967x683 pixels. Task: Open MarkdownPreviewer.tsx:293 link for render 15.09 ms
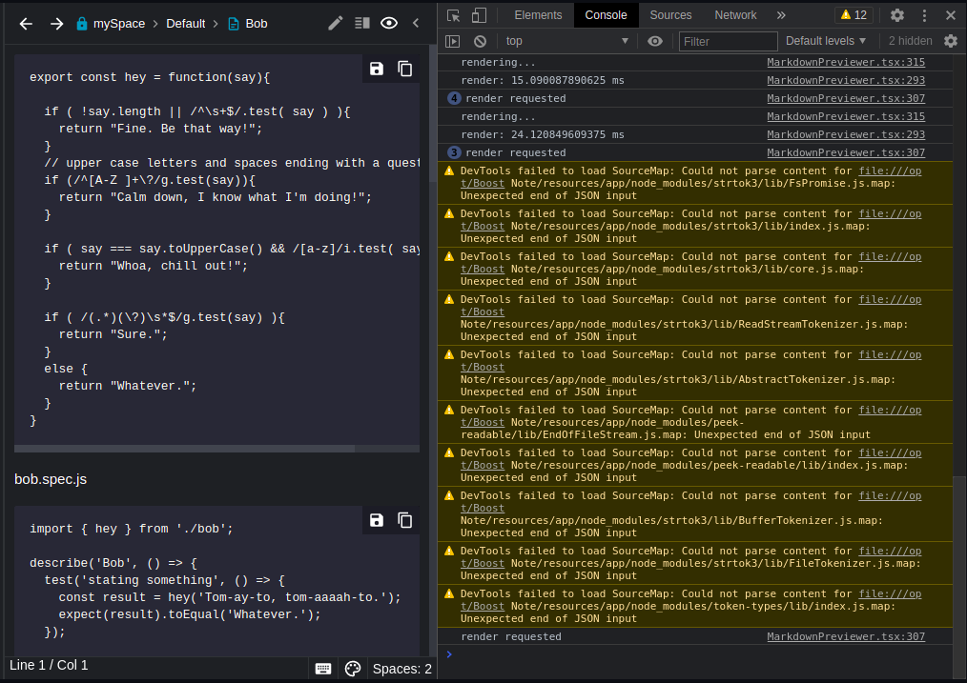click(846, 80)
